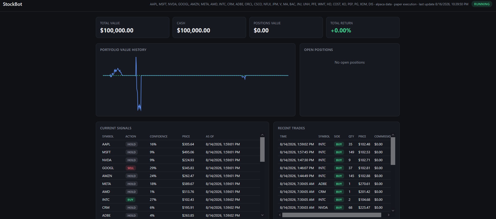Click the NVDA symbol in Recent Trades
Viewport: 496px width, 219px height.
323,208
